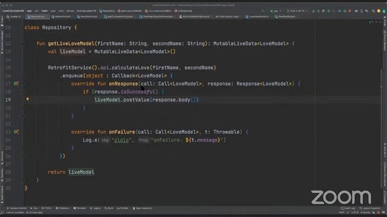
Task: Open Search Everywhere magnifier icon
Action: coord(373,11)
